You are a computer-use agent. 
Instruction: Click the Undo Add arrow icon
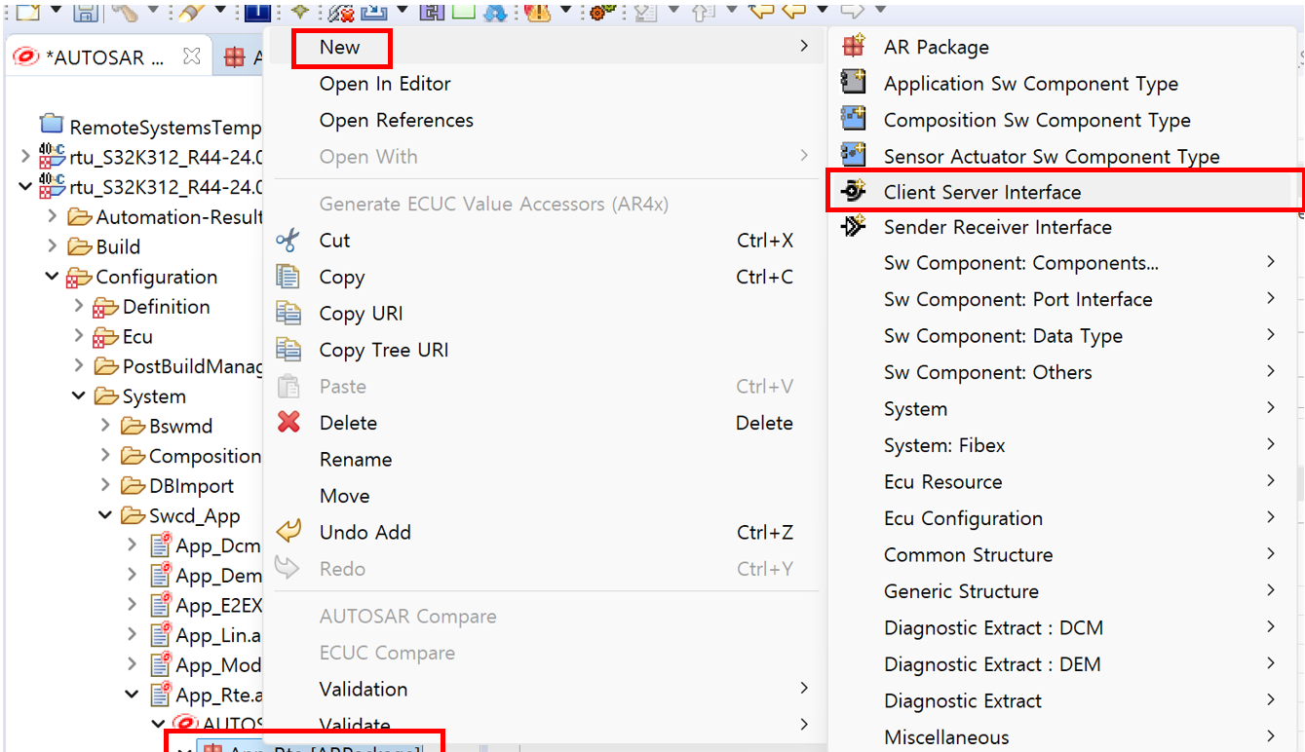pyautogui.click(x=288, y=532)
